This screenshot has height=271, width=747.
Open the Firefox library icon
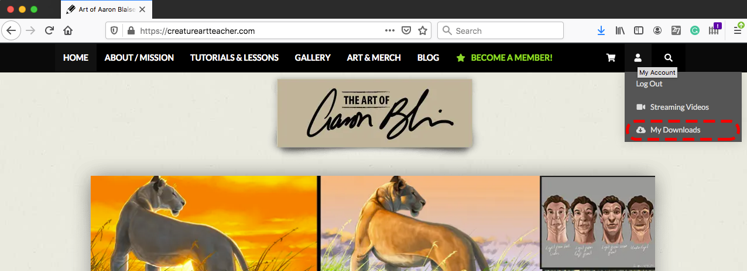(620, 30)
